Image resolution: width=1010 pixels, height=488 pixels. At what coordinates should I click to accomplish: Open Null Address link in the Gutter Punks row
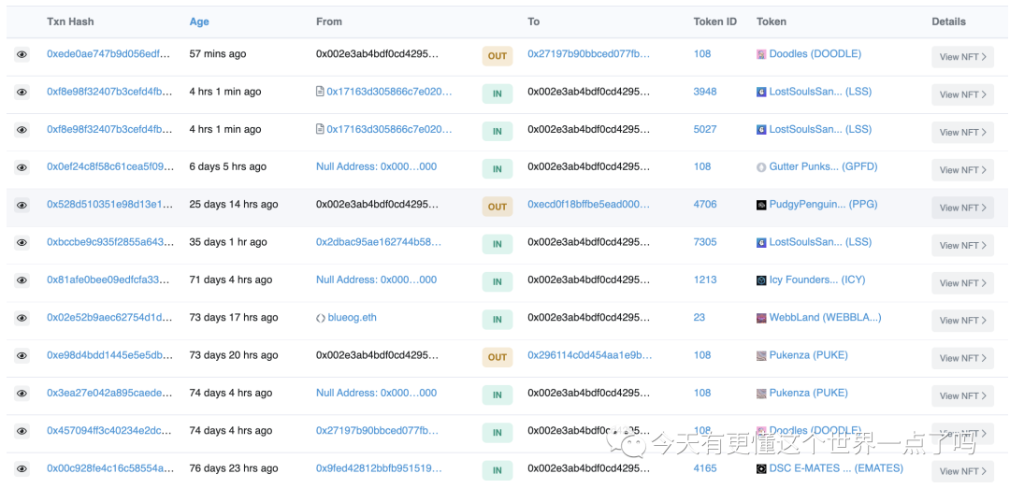[x=376, y=166]
